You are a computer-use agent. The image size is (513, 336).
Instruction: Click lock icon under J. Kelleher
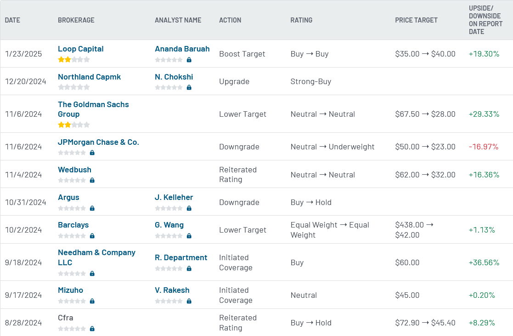[189, 208]
